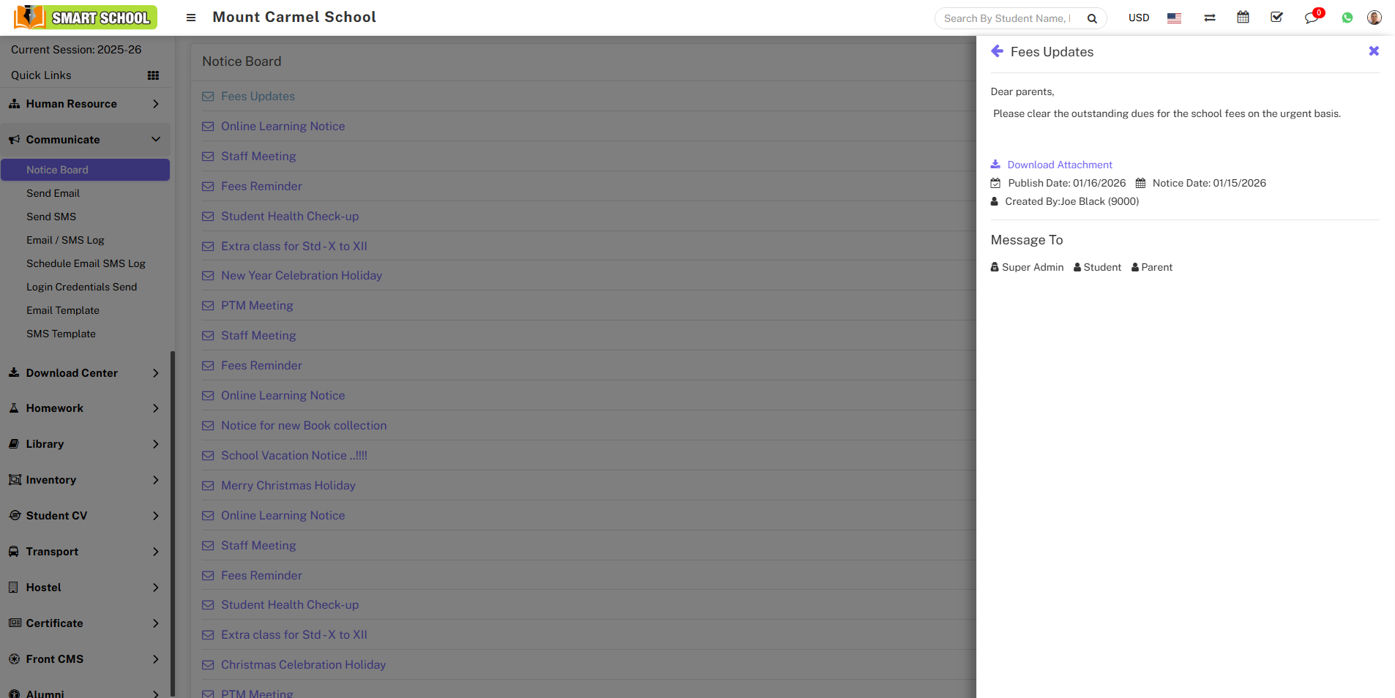This screenshot has height=698, width=1395.
Task: Open the calendar icon in top bar
Action: coord(1243,18)
